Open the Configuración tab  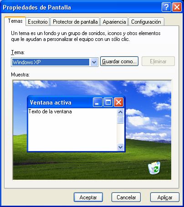click(x=146, y=22)
